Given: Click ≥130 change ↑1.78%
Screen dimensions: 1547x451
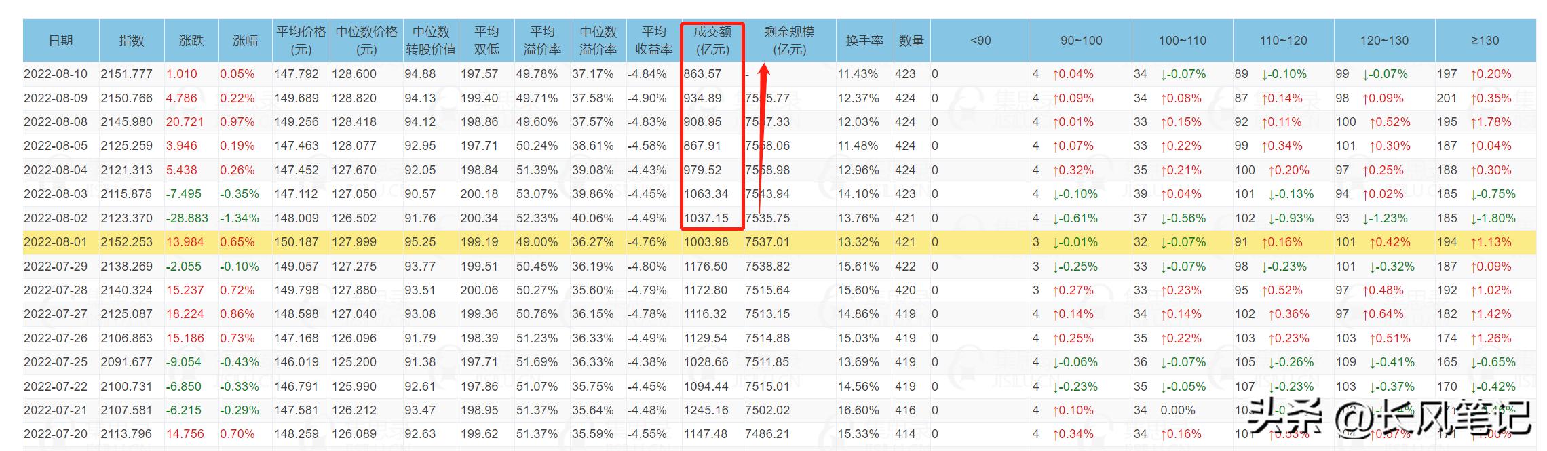Looking at the screenshot, I should point(1491,122).
